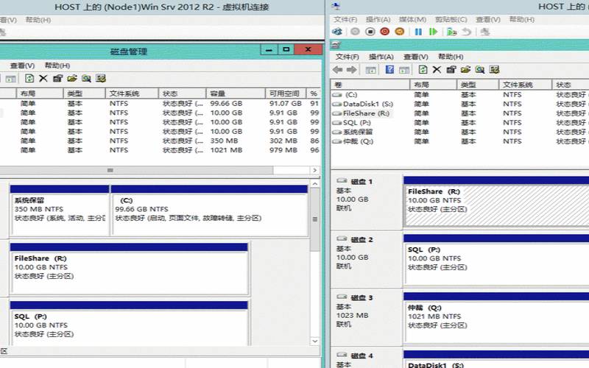Open properties icon in right Disk Management toolbar
589x368 pixels.
pyautogui.click(x=451, y=69)
